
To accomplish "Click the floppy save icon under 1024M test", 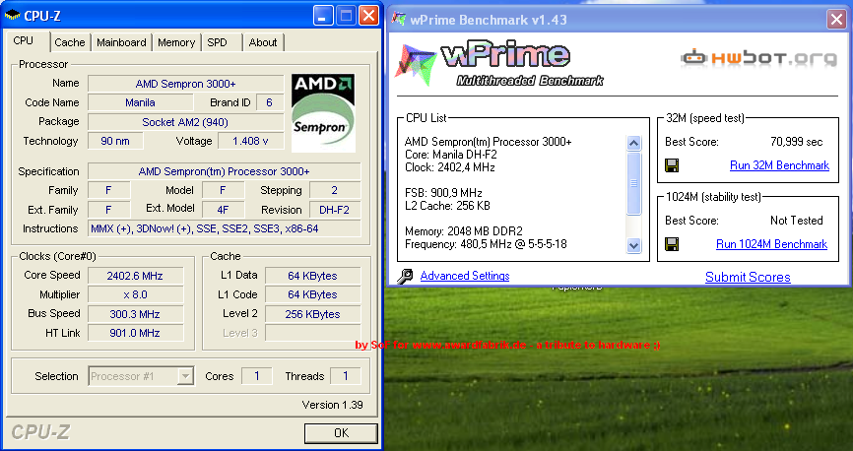I will (672, 244).
